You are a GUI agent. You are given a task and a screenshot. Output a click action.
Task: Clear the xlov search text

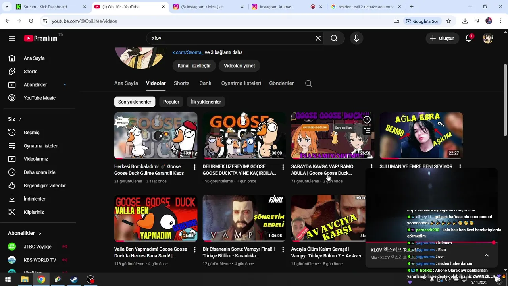point(318,38)
